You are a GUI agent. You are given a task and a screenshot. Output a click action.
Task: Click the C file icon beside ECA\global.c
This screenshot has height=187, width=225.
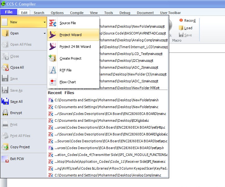51,121
